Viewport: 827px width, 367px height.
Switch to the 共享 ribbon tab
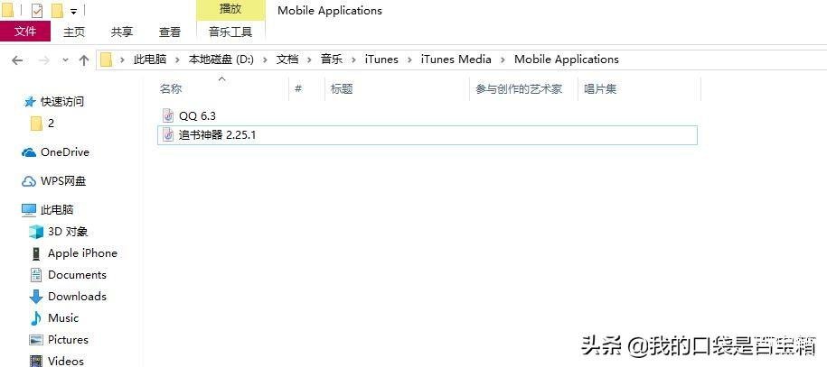[122, 32]
